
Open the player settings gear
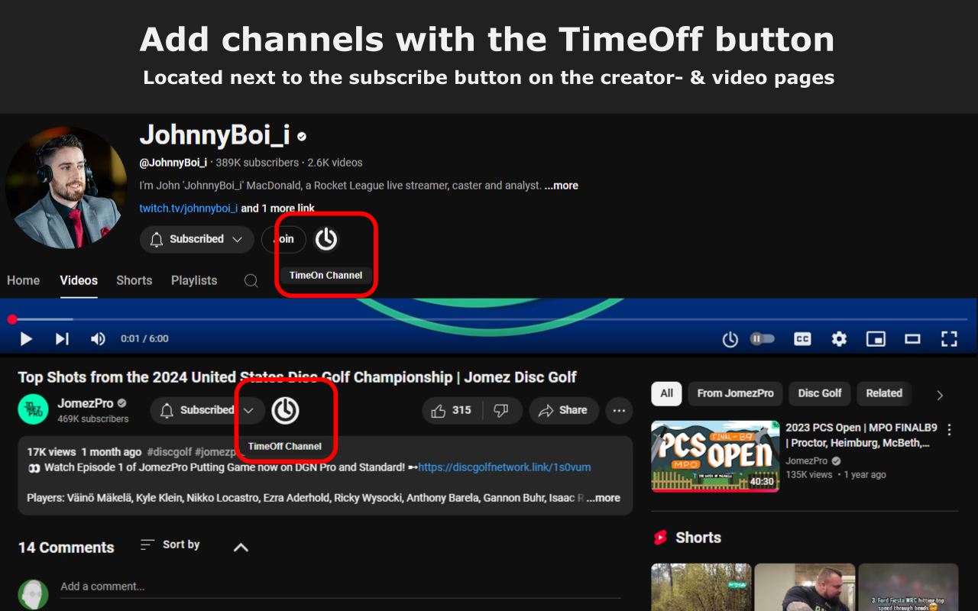click(x=838, y=338)
